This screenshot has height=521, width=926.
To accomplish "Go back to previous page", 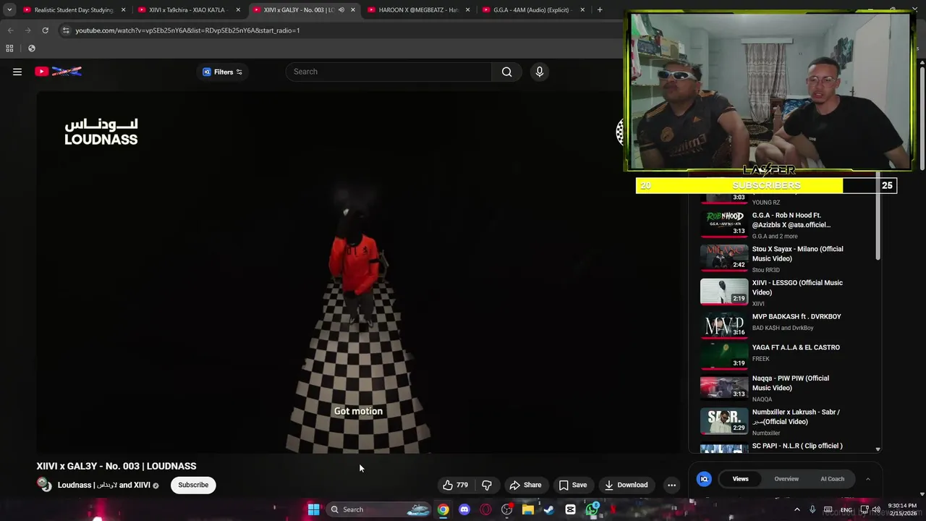I will coord(10,30).
